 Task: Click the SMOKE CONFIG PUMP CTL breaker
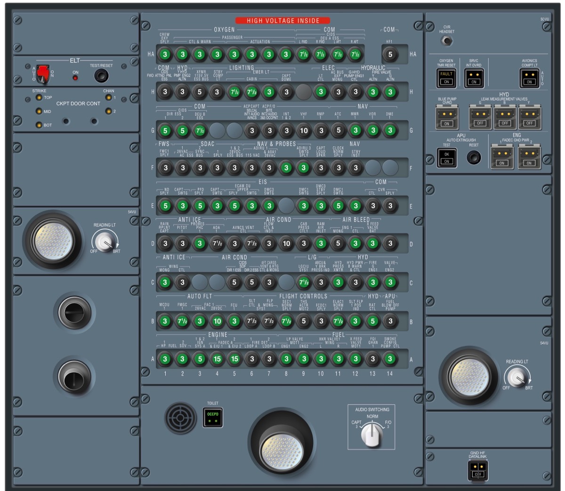click(390, 359)
